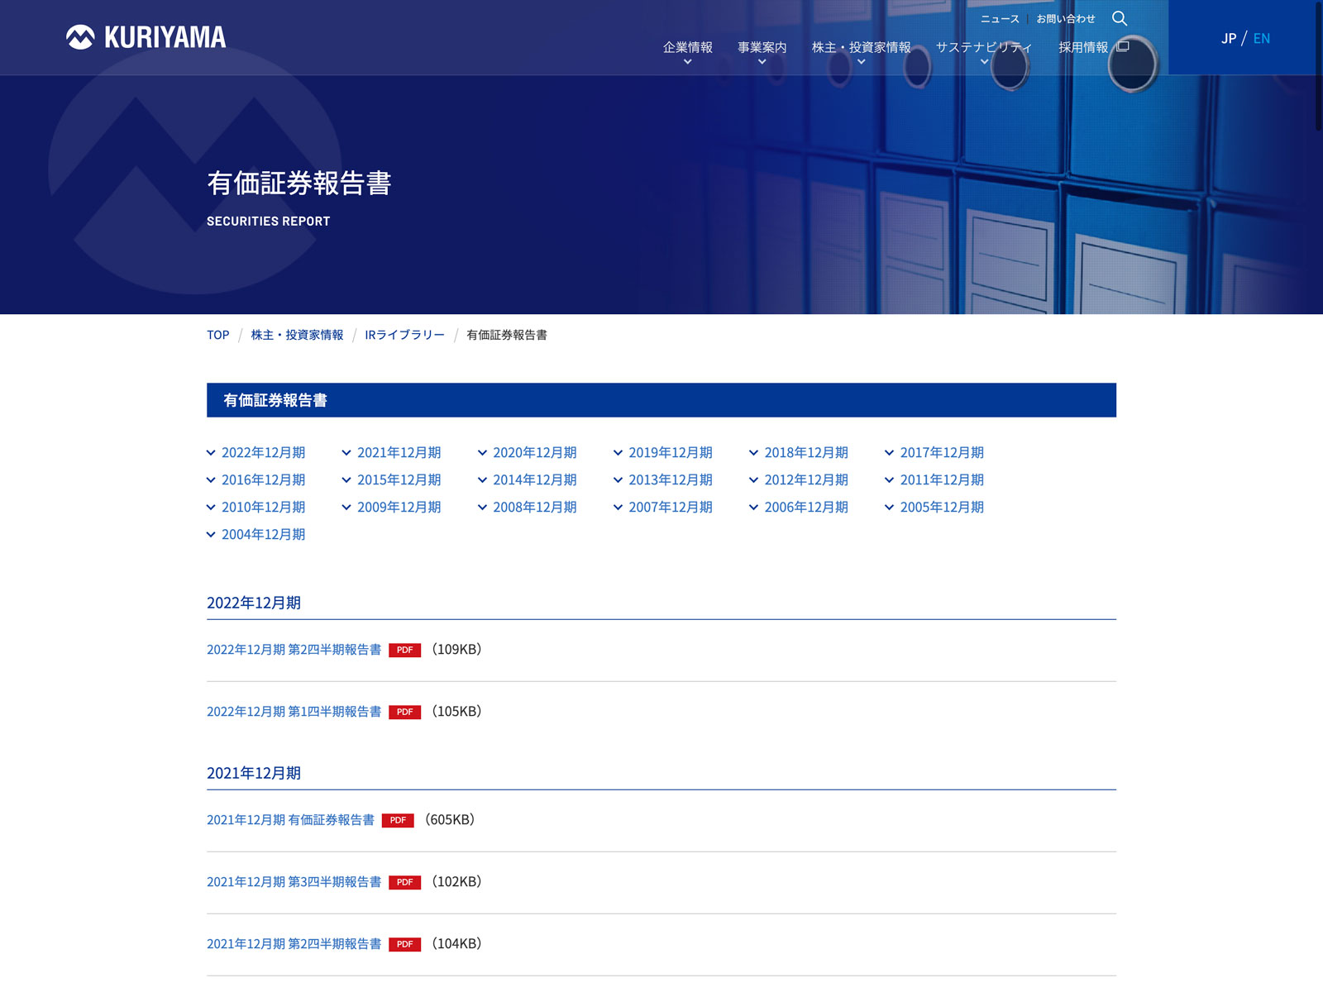
Task: Expand the 株主・投資家情報 menu
Action: (x=861, y=52)
